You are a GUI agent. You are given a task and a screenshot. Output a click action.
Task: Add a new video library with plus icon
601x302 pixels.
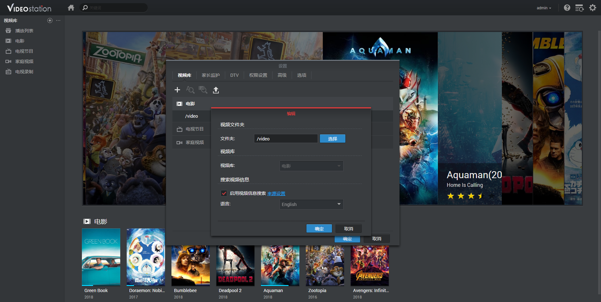click(50, 20)
